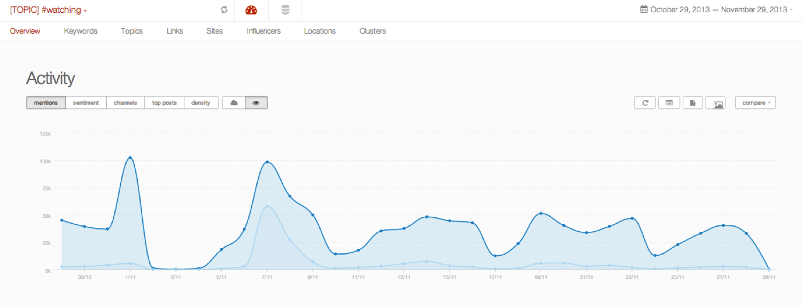Click the cloud icon button

coord(234,103)
